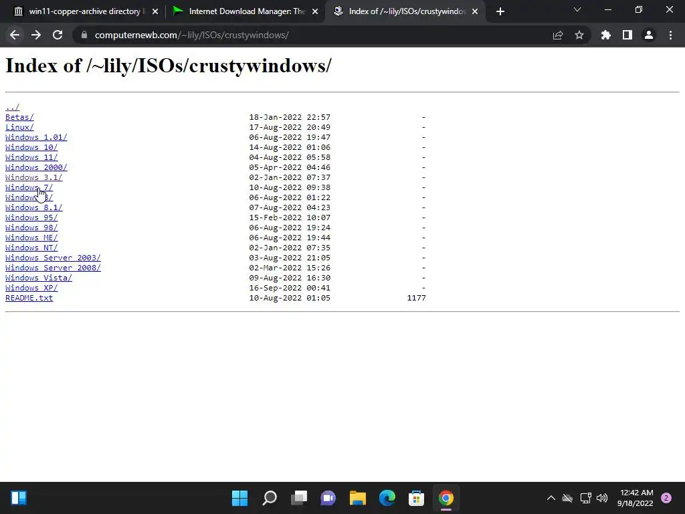Image resolution: width=685 pixels, height=514 pixels.
Task: Open the Windows 11/ folder
Action: tap(31, 157)
